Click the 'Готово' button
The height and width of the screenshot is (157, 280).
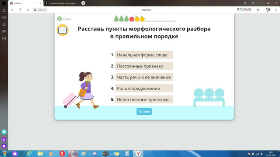(x=144, y=112)
